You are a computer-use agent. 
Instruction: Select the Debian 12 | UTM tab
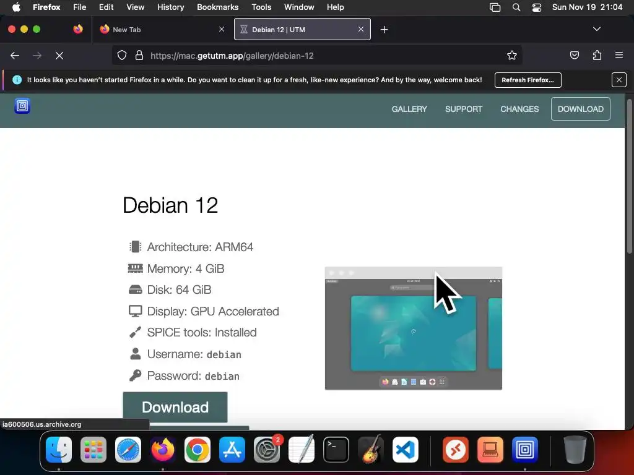click(x=302, y=30)
